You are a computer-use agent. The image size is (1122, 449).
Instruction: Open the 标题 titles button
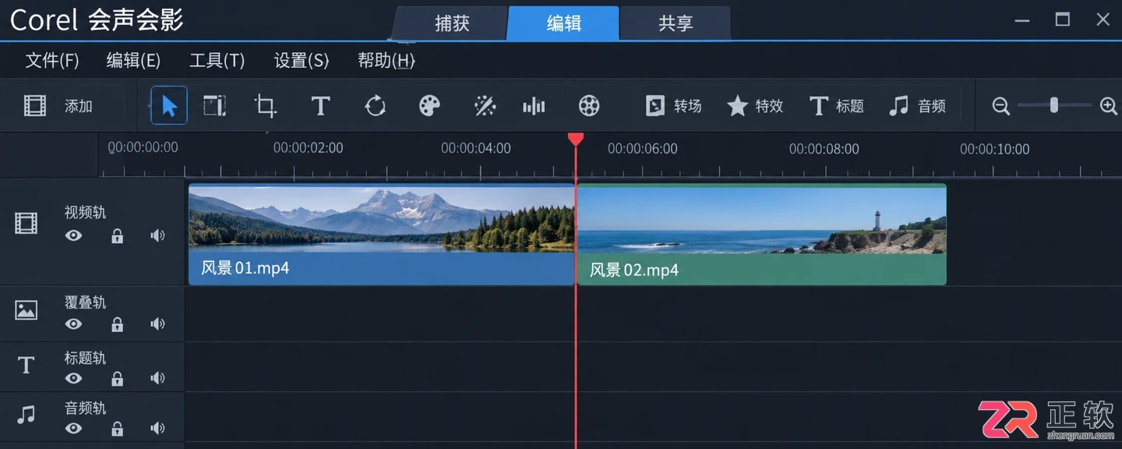pos(837,106)
